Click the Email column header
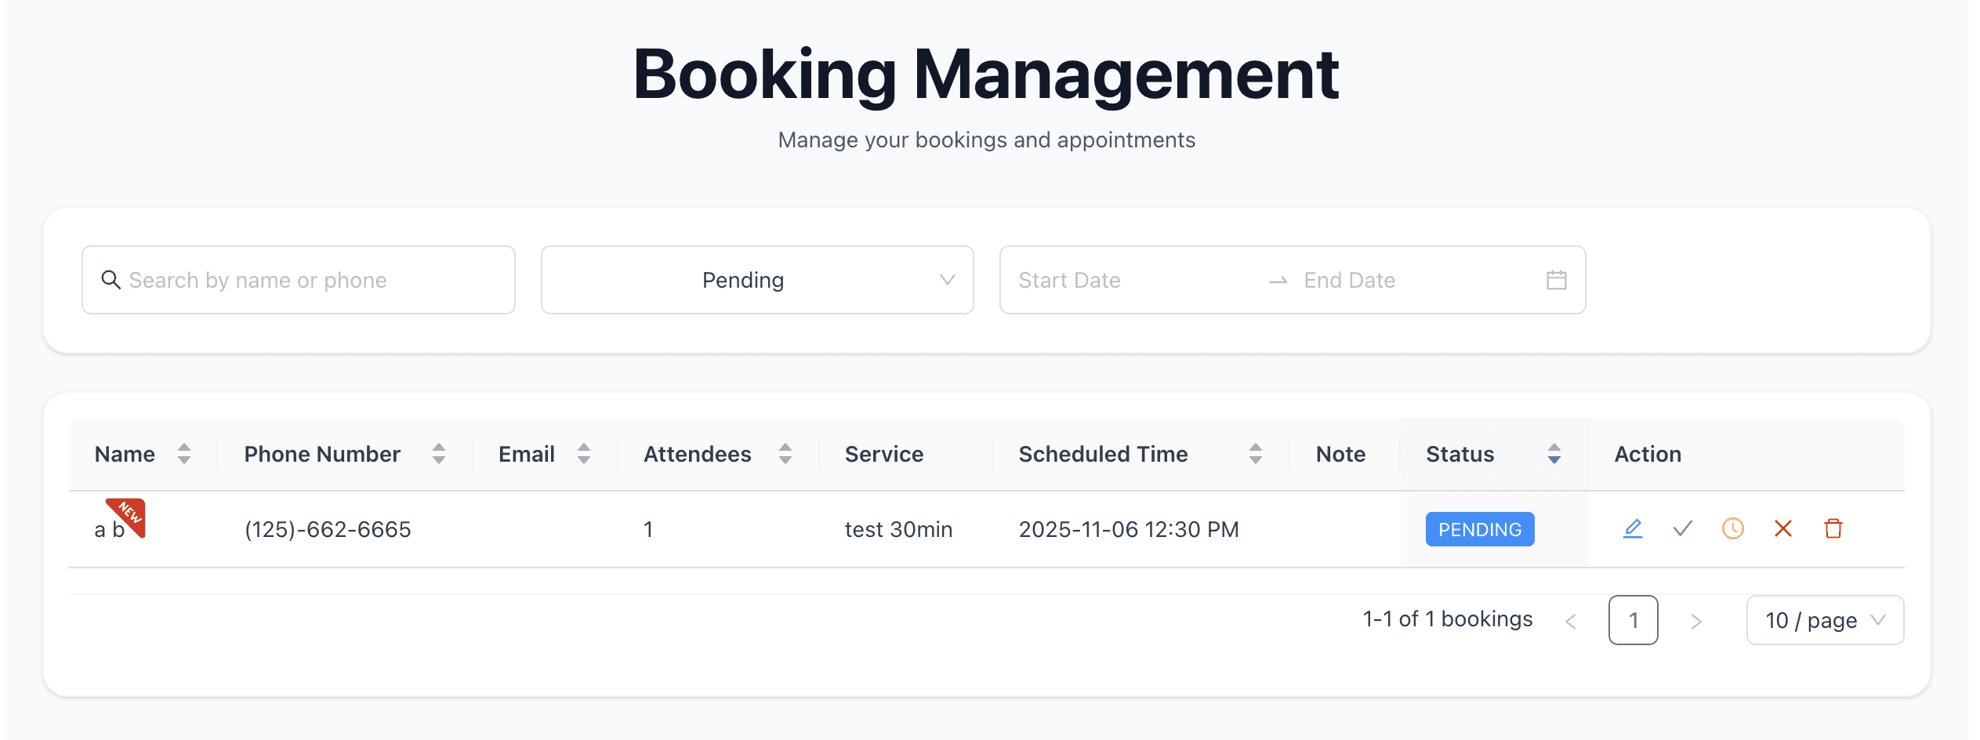 coord(525,453)
